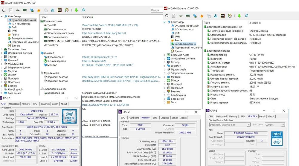Image resolution: width=299 pixels, height=166 pixels.
Task: Click green download arrow in AIDA64 summary toolbar
Action: point(76,10)
